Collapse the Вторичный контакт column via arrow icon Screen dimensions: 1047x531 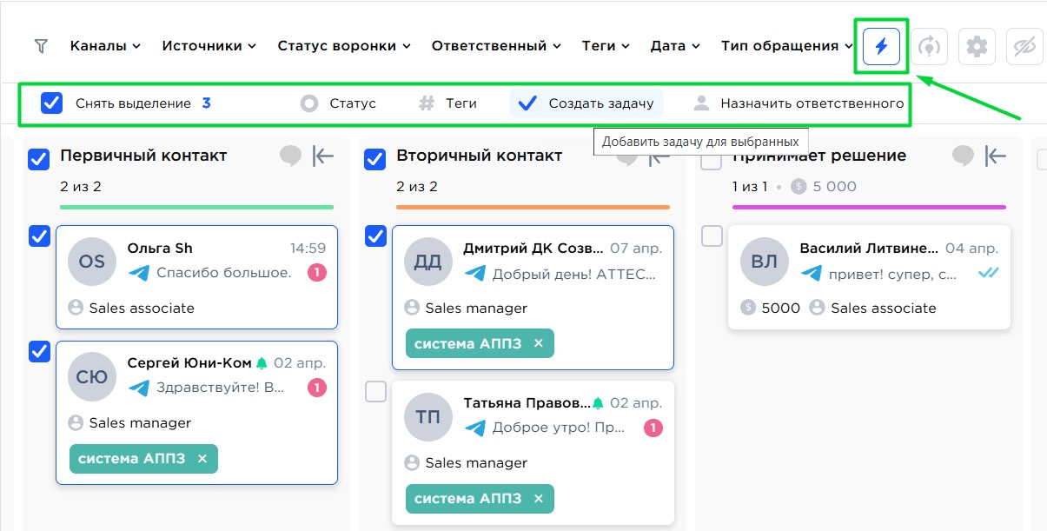coord(660,156)
